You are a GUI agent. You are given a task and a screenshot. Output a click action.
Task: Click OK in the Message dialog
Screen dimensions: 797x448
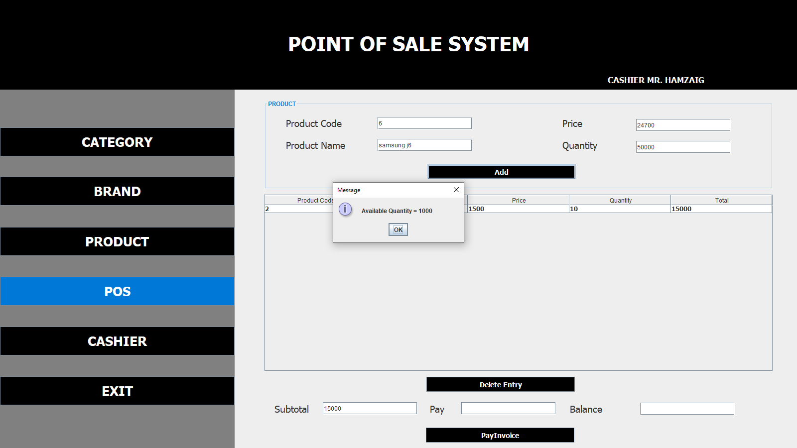tap(398, 229)
